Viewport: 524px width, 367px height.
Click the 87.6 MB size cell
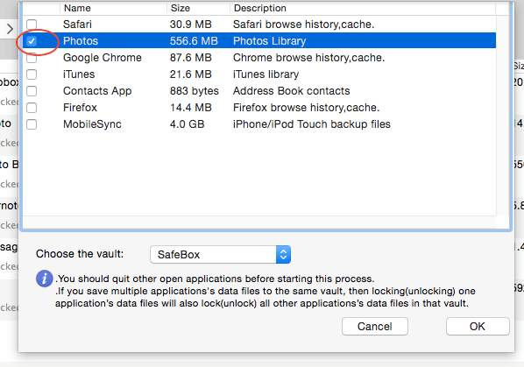coord(190,58)
